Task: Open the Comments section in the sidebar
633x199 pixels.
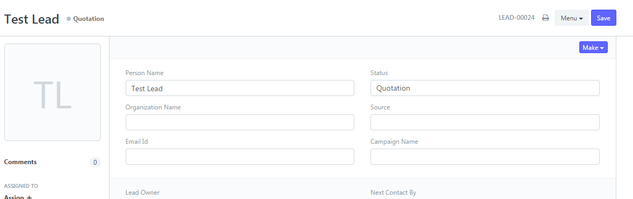Action: (20, 162)
